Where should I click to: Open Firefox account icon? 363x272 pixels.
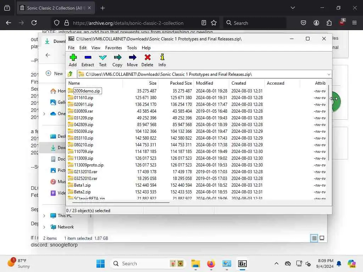click(x=316, y=23)
